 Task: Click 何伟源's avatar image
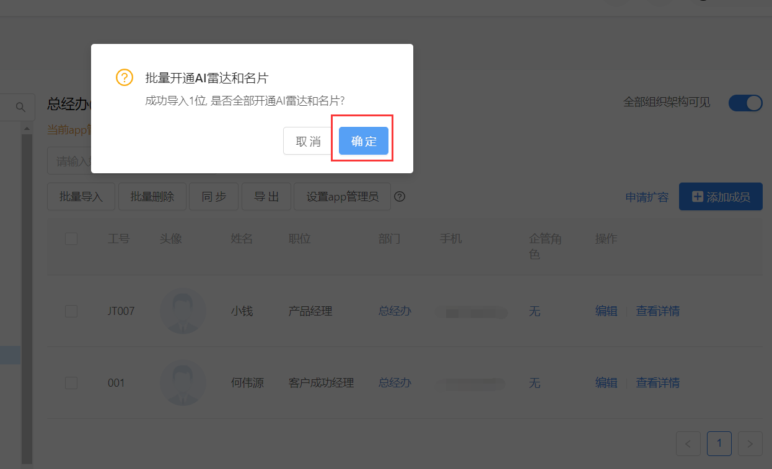click(x=183, y=383)
